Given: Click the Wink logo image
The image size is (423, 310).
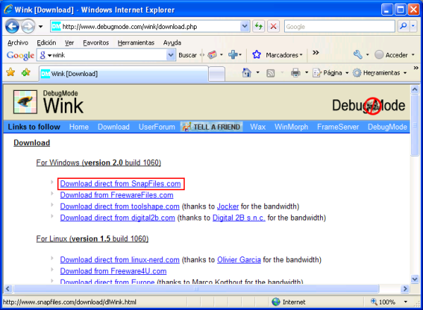Looking at the screenshot, I should [25, 104].
